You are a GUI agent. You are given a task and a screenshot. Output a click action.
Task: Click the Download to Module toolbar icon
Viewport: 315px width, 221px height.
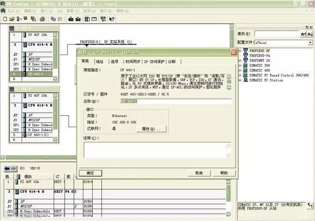[71, 19]
